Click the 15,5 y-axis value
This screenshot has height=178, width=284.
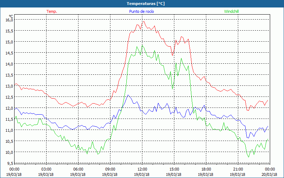point(10,31)
